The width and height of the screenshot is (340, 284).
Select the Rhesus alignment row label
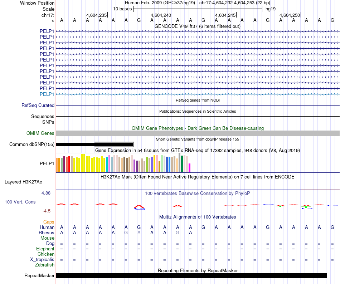47,232
